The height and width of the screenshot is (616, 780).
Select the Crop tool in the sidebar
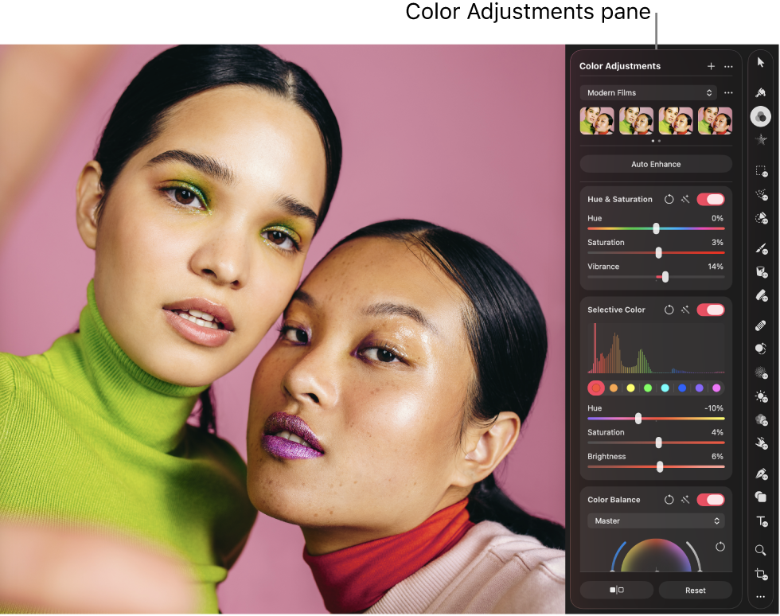tap(760, 573)
